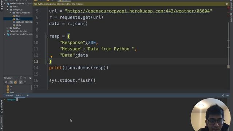
Task: Click the fold end marker on line 13
Action: tap(47, 61)
